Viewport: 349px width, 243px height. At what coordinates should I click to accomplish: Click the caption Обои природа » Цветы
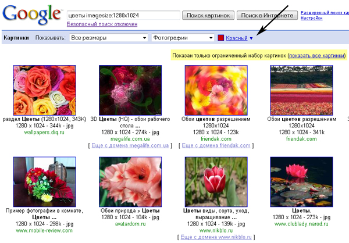(130, 210)
